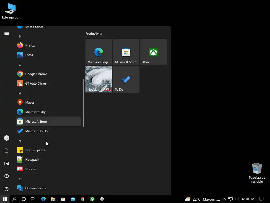Open Google Chrome in the app list

[48, 74]
